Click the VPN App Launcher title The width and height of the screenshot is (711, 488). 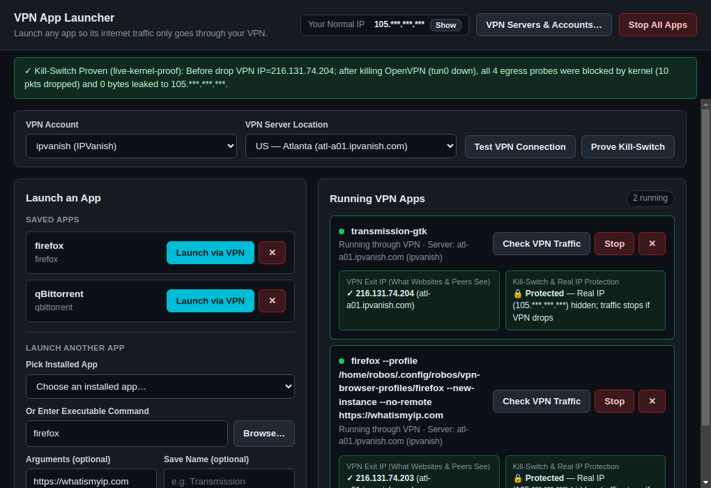(64, 17)
